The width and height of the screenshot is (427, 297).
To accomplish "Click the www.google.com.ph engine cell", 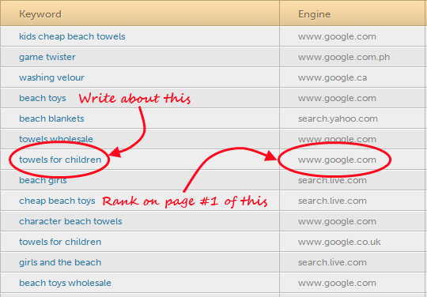I will tap(344, 57).
